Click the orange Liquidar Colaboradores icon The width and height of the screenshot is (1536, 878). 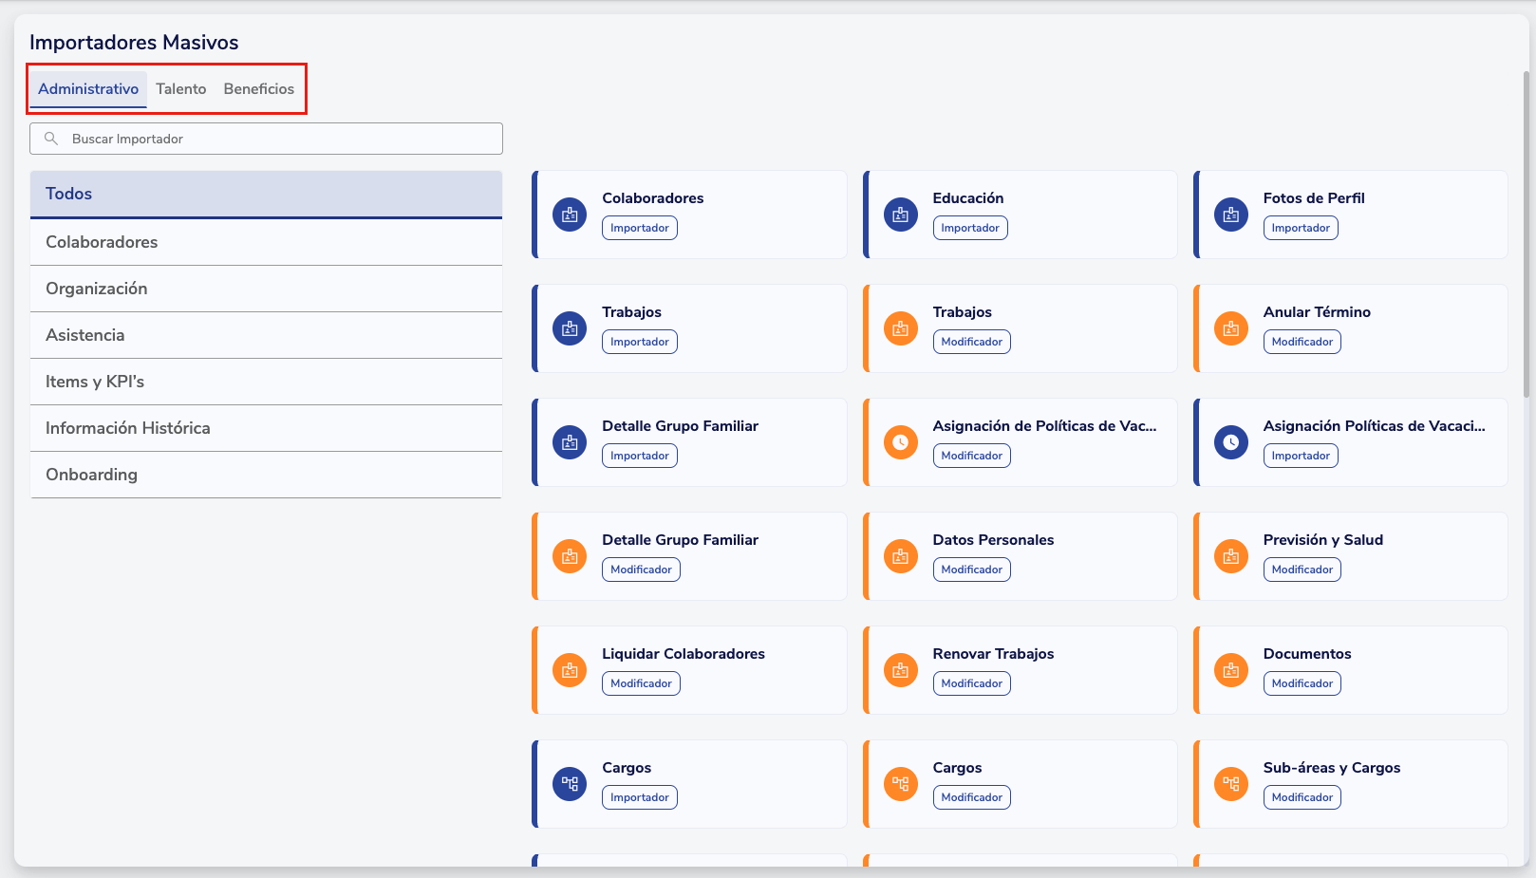click(x=570, y=670)
